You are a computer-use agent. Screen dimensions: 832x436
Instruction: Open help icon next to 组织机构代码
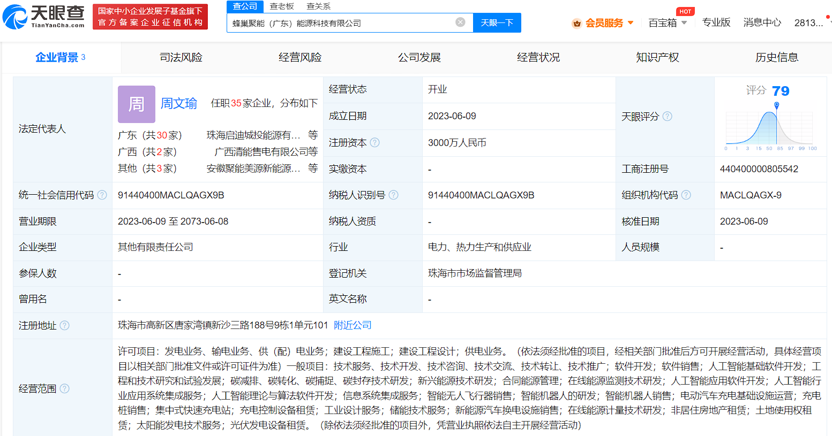click(x=686, y=195)
